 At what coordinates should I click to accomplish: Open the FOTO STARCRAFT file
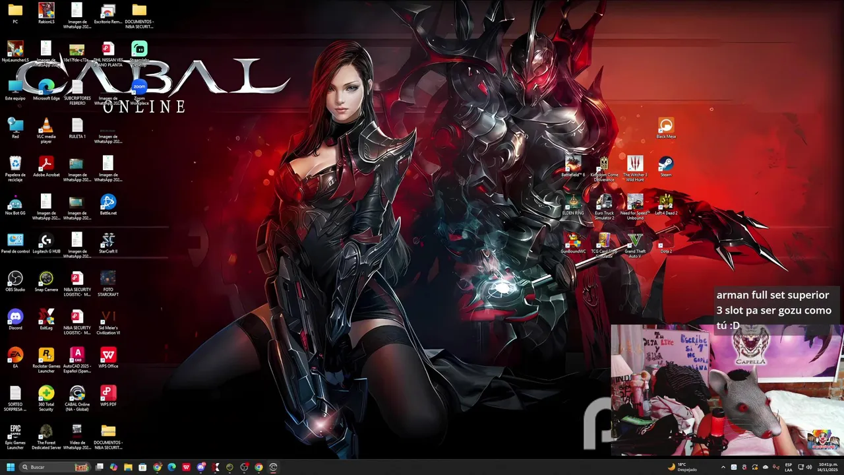(108, 283)
